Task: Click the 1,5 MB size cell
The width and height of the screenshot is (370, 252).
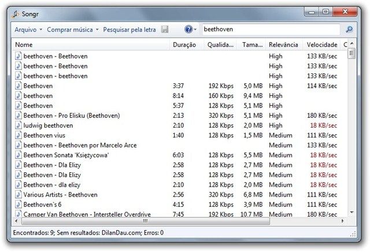Action: [x=253, y=135]
